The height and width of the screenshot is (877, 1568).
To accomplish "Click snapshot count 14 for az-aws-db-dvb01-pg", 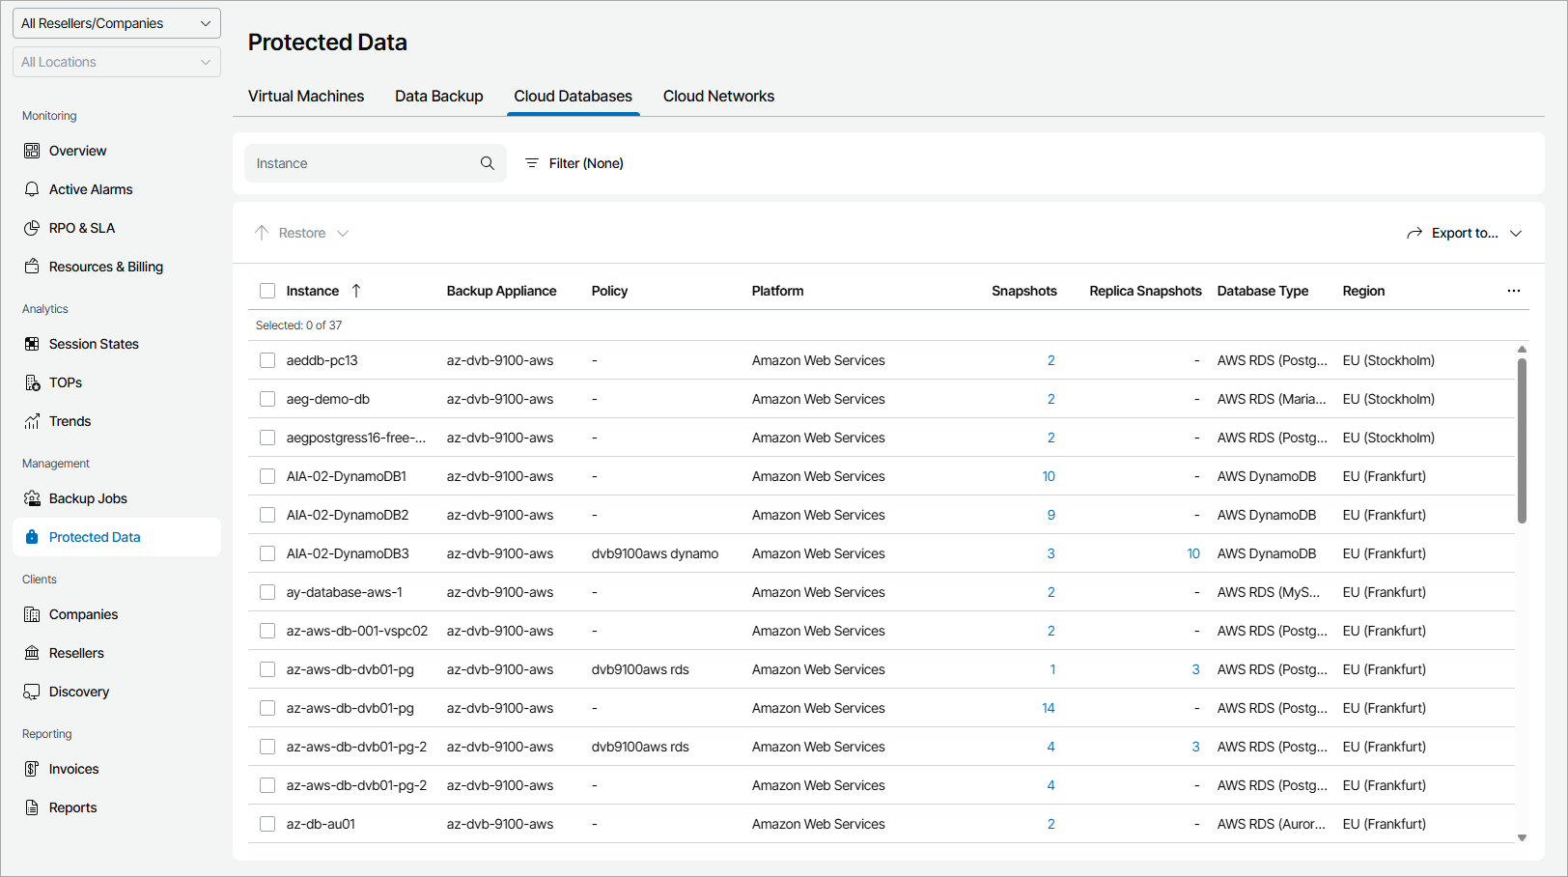I will tap(1049, 708).
